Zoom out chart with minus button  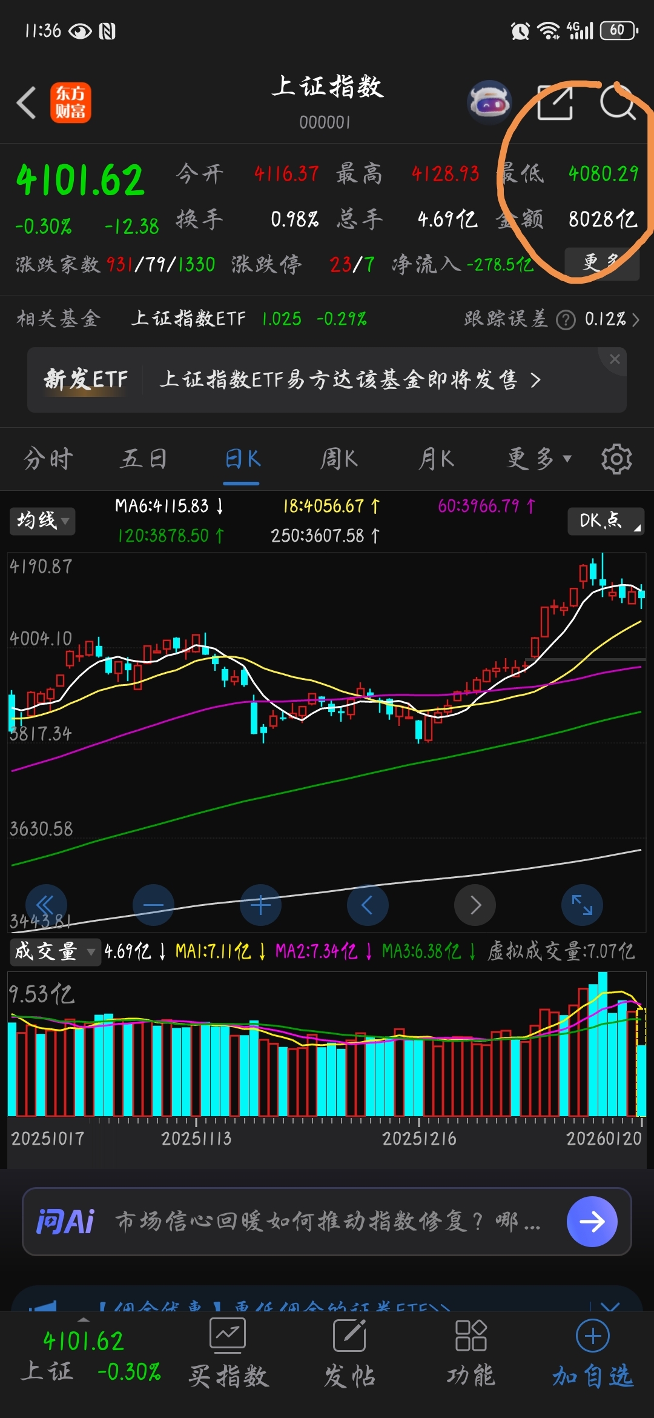coord(153,905)
